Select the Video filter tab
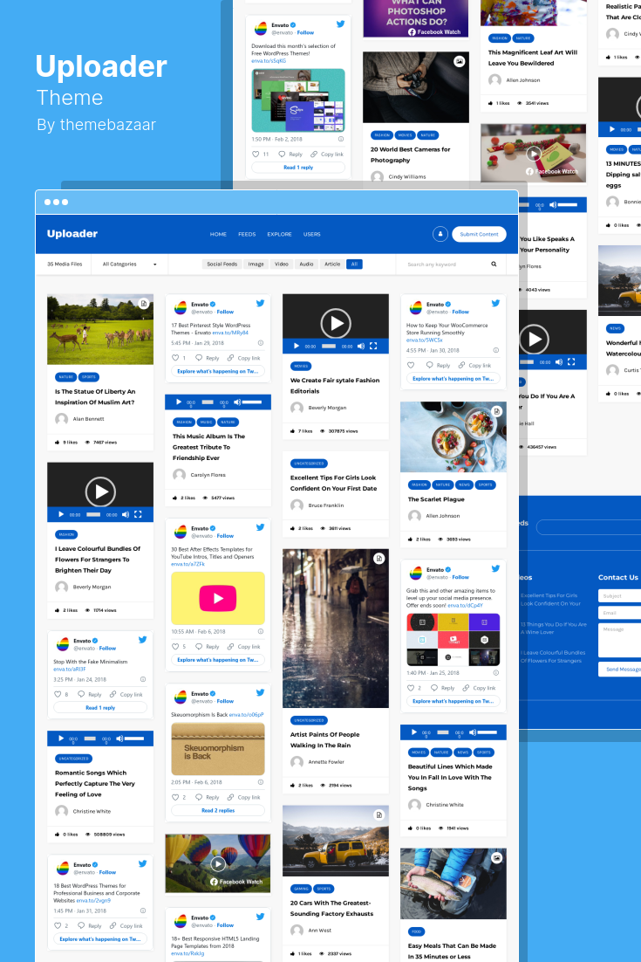This screenshot has height=962, width=641. 282,265
